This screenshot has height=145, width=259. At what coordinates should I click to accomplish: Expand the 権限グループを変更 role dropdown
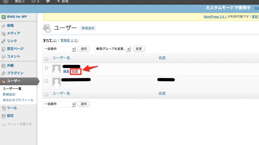tap(113, 49)
